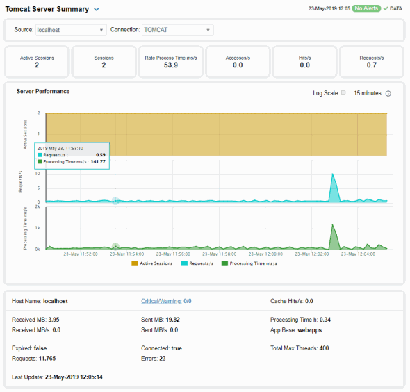Click the No Alerts status badge
The width and height of the screenshot is (410, 392).
tap(366, 8)
